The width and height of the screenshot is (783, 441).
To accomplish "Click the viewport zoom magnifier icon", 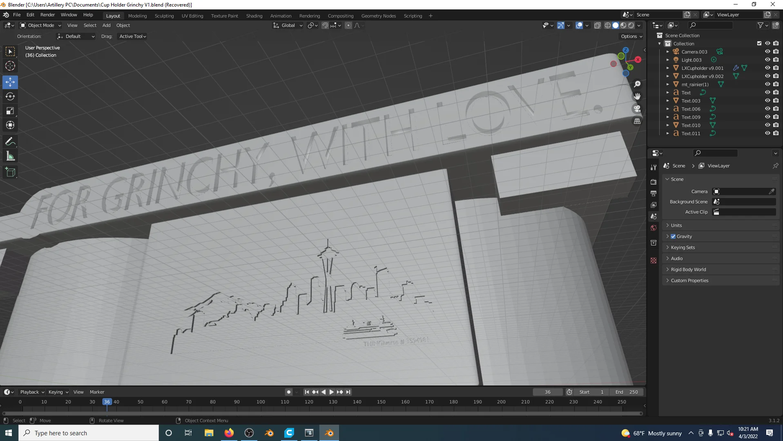I will click(637, 84).
